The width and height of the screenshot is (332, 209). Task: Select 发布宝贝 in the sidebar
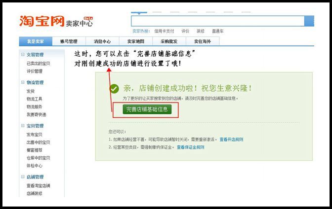pos(35,135)
